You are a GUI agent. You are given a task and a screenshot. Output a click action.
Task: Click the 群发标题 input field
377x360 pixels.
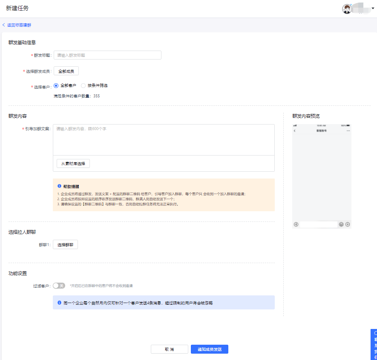coord(107,55)
